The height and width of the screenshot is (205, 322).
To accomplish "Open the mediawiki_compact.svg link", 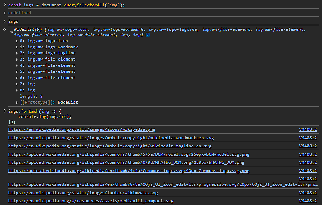I will coord(90,201).
